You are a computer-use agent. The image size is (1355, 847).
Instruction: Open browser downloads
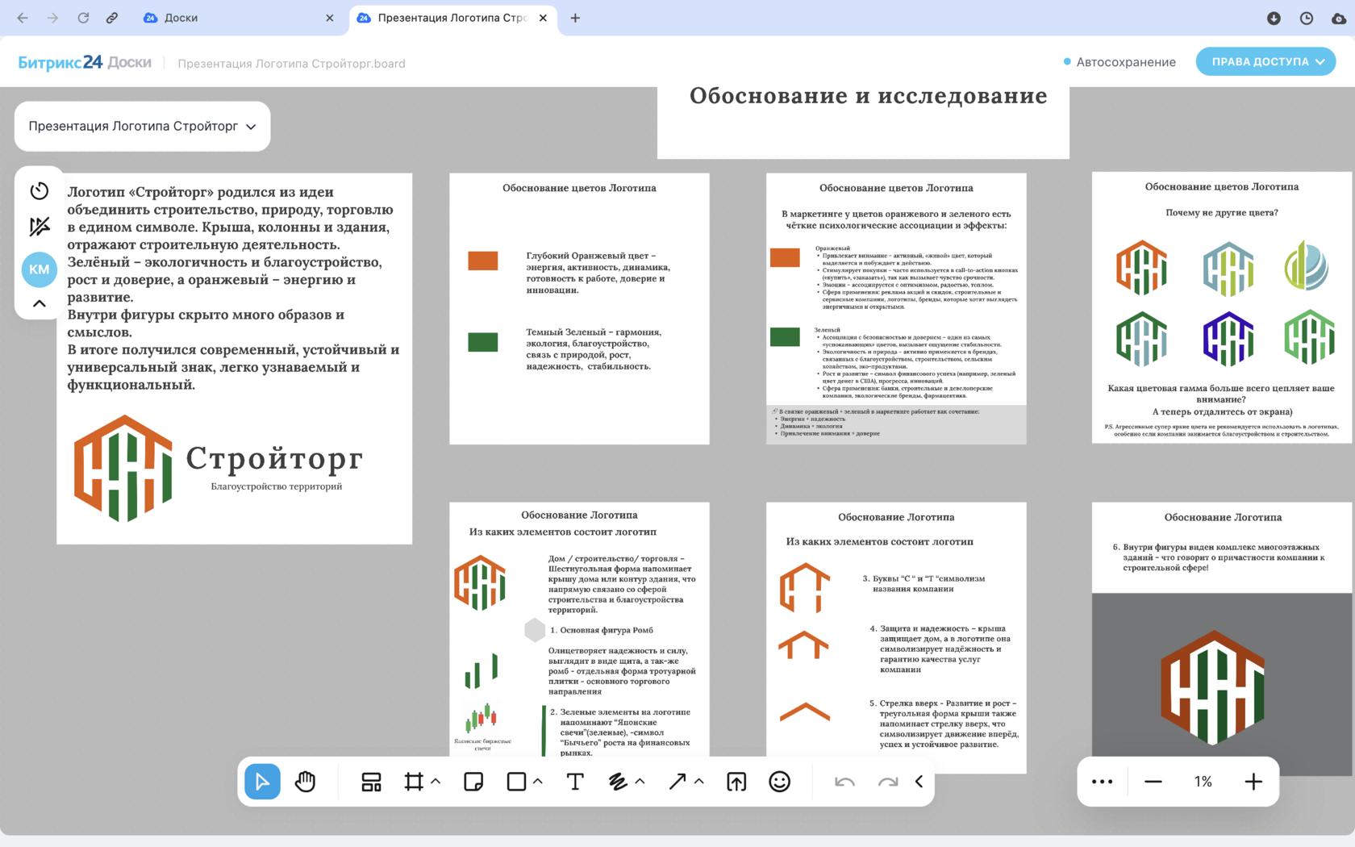pos(1274,18)
